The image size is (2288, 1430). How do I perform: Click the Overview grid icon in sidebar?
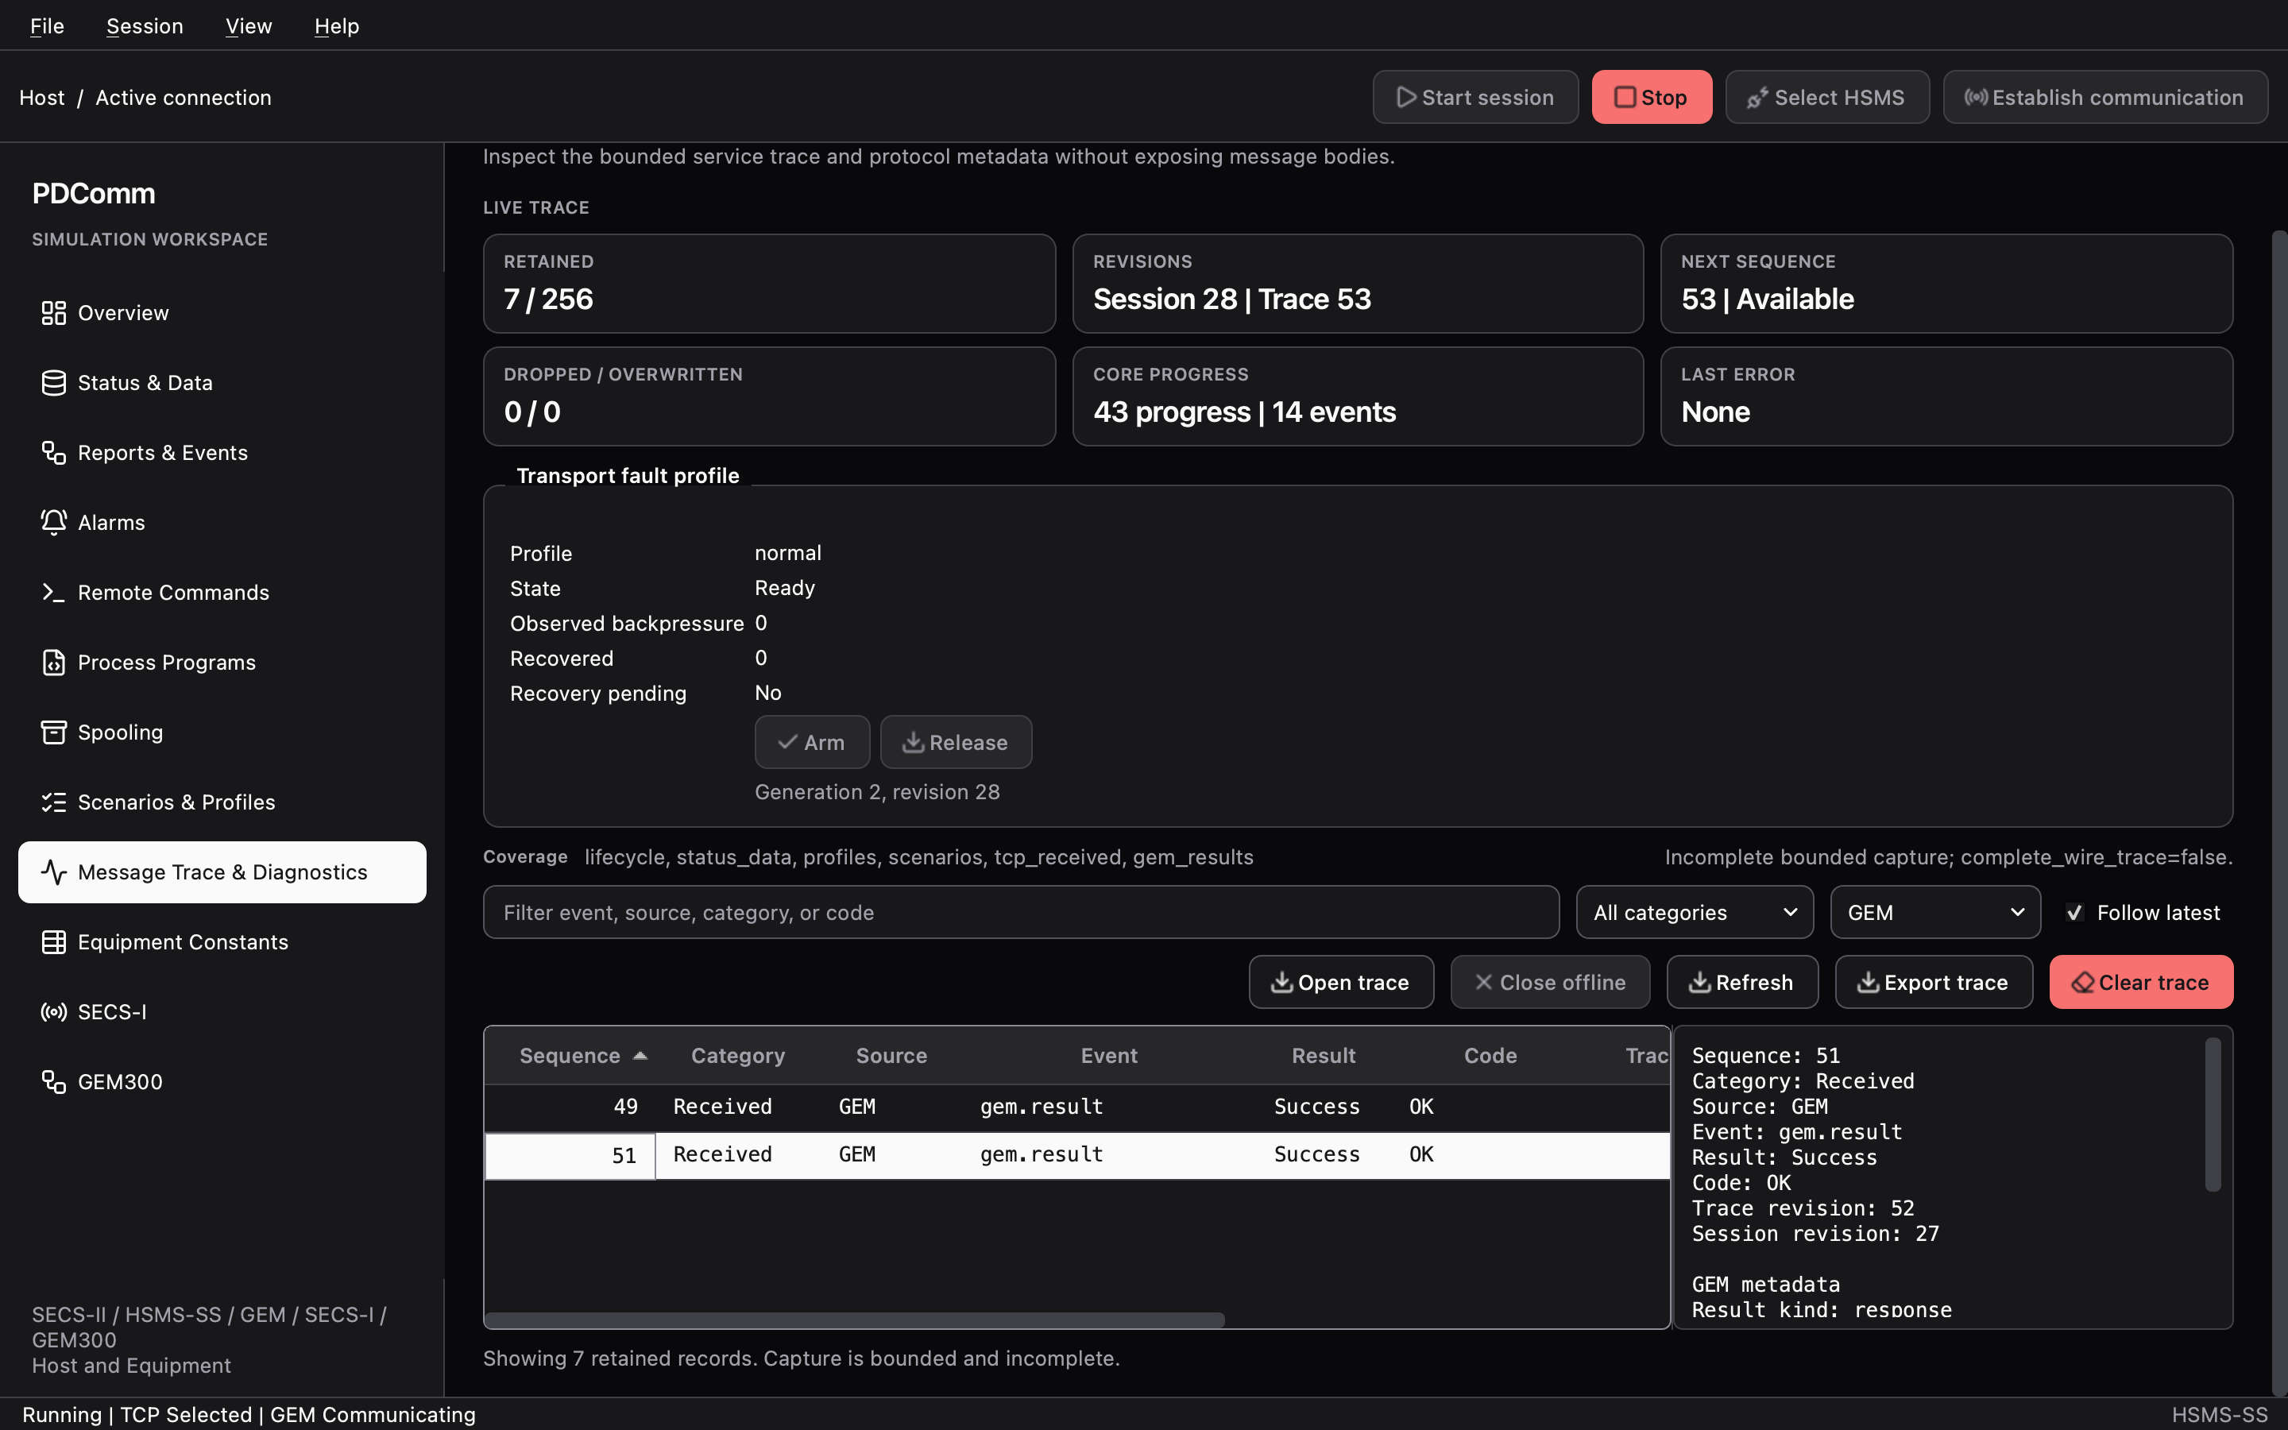click(54, 313)
